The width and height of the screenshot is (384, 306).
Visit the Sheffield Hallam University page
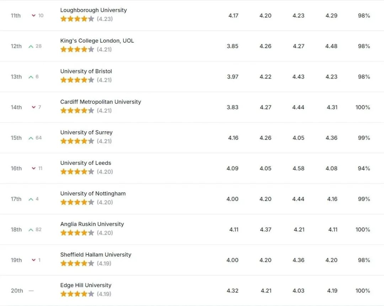coord(96,255)
